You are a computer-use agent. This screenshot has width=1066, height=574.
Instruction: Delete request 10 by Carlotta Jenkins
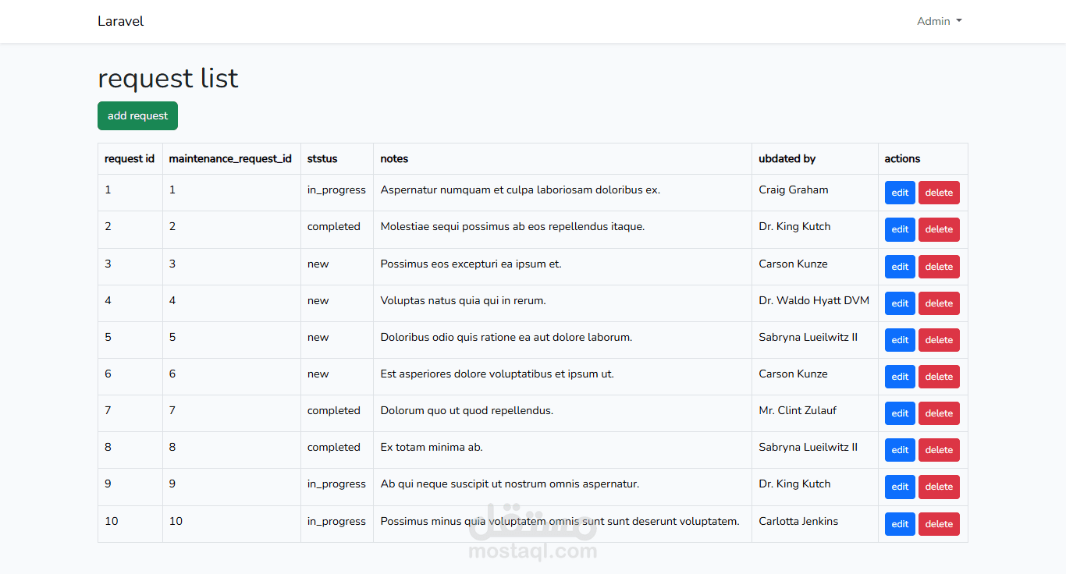939,524
